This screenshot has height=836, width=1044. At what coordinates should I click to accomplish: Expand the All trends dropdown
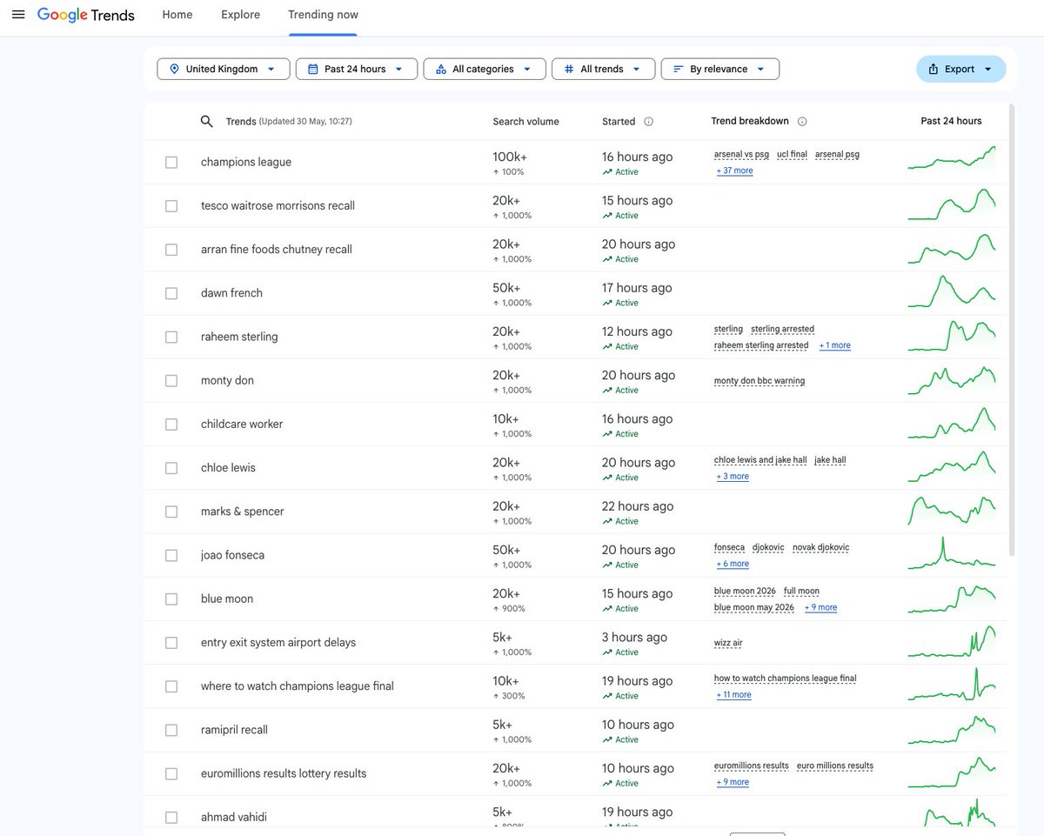tap(604, 69)
